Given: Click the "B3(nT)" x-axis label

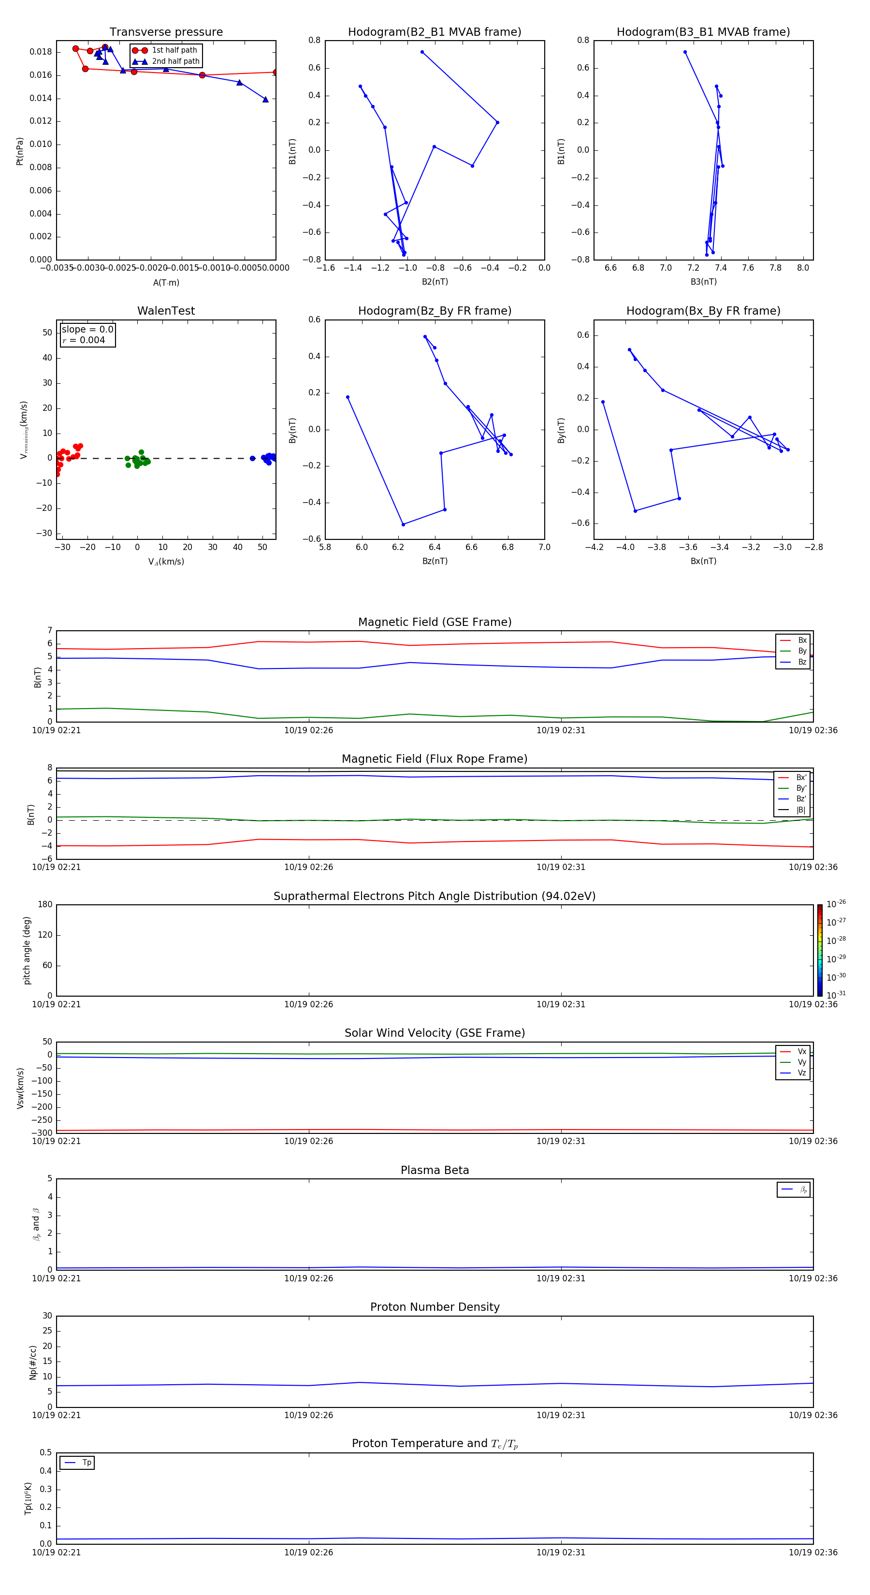Looking at the screenshot, I should [703, 282].
